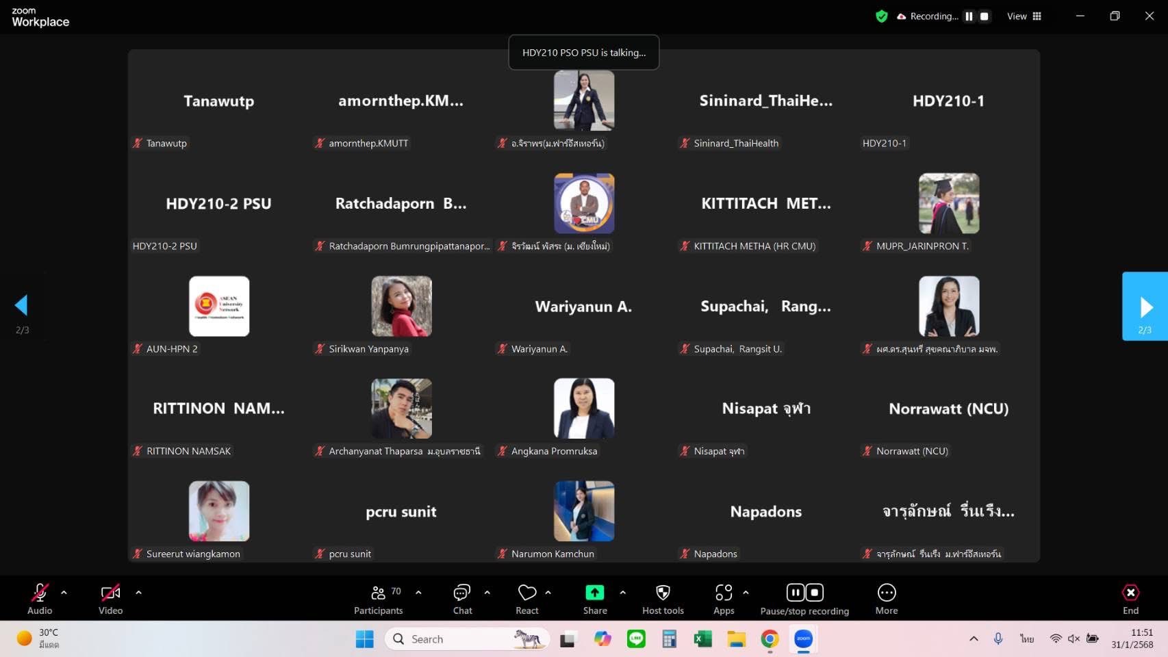Screen dimensions: 1168x657
Task: Open the Participants panel
Action: coord(378,598)
